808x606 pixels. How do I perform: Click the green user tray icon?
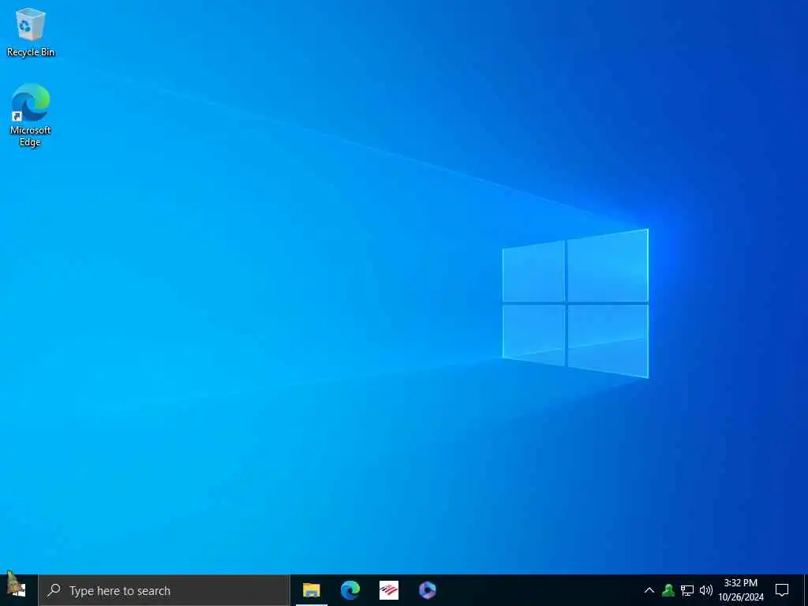click(x=668, y=590)
